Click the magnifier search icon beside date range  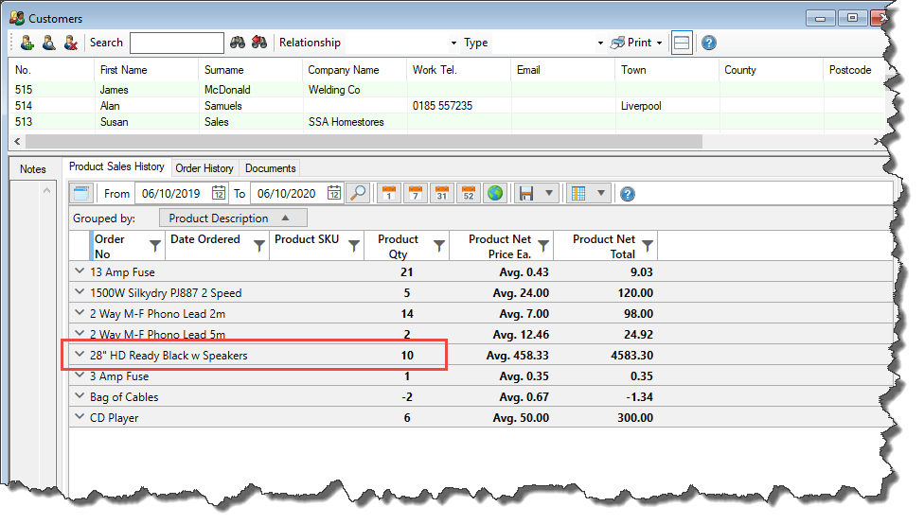coord(358,193)
